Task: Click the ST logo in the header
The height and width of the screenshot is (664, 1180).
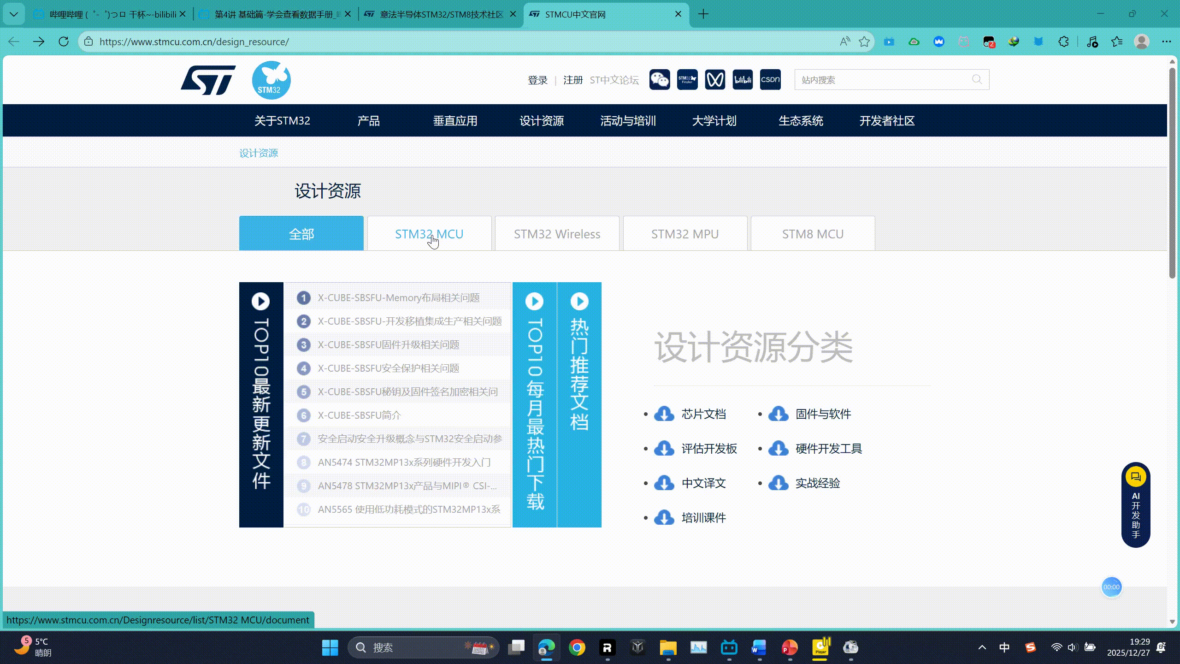Action: 208,80
